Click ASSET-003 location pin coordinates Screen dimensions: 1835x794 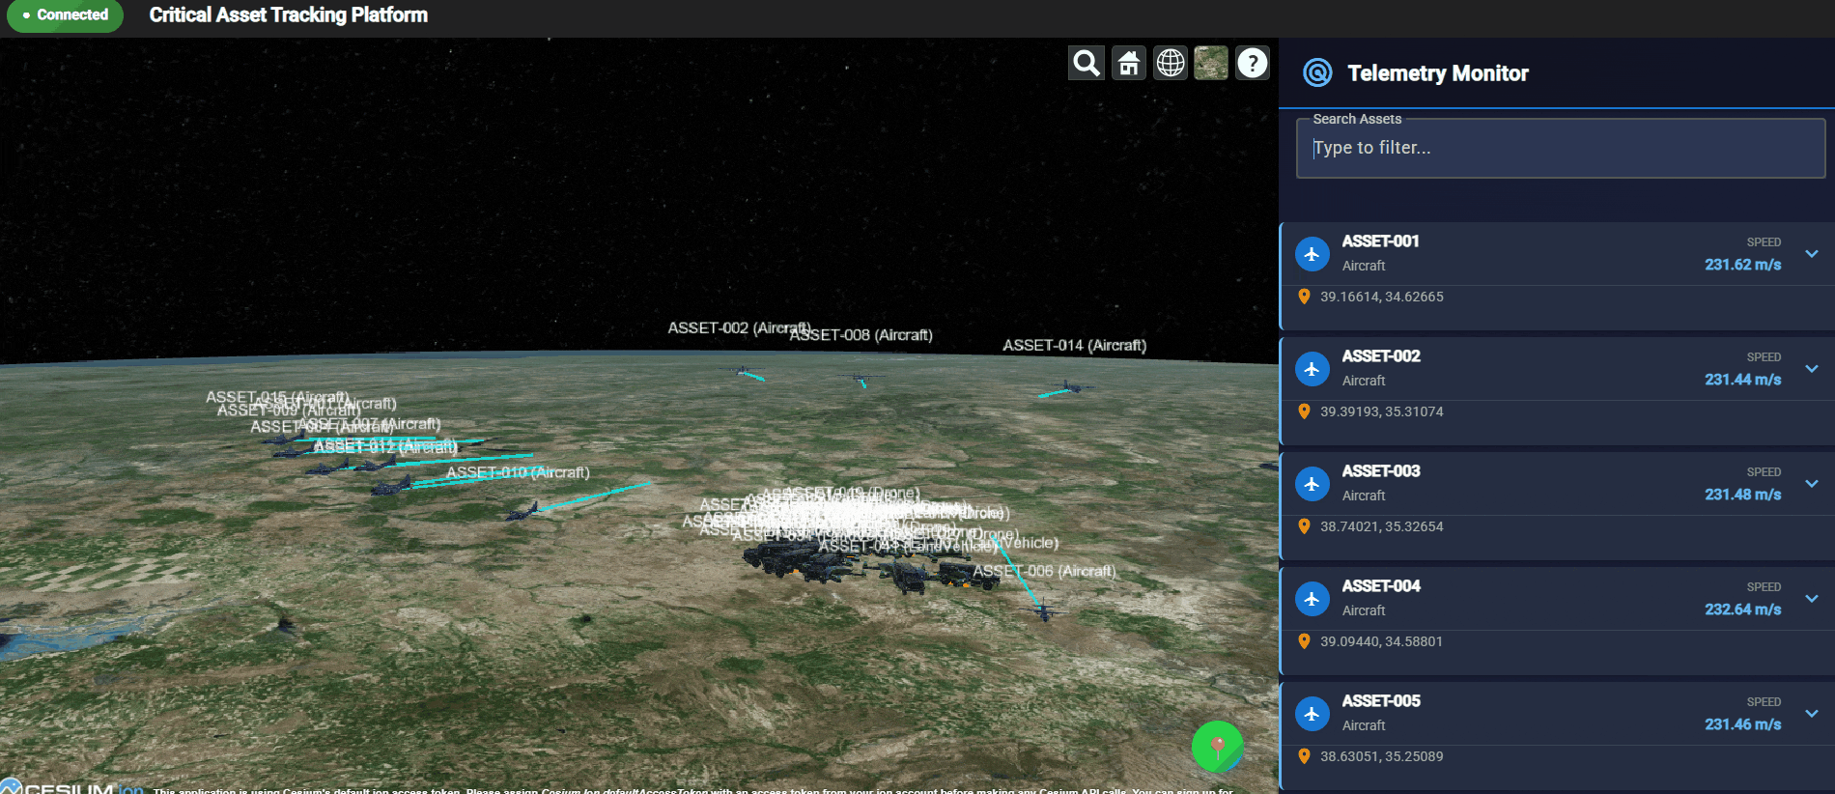pos(1381,526)
